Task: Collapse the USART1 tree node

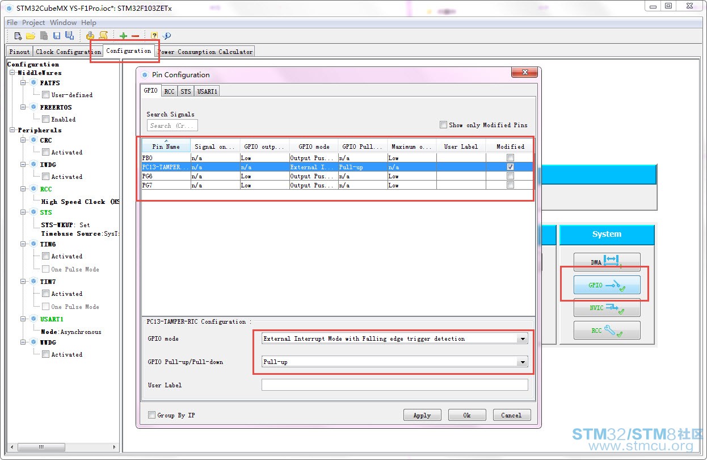Action: (x=24, y=319)
